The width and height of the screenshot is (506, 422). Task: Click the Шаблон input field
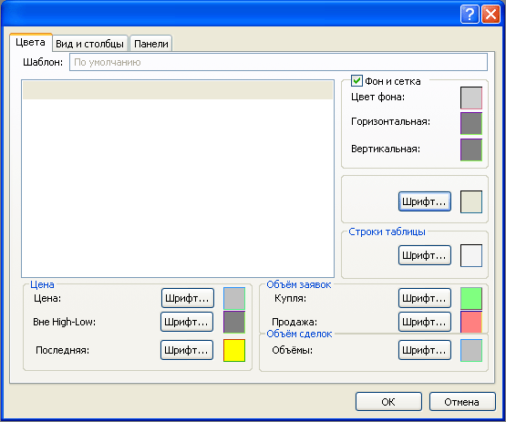point(278,62)
